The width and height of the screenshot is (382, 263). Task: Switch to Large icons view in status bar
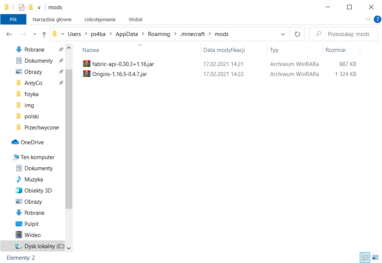coord(375,258)
